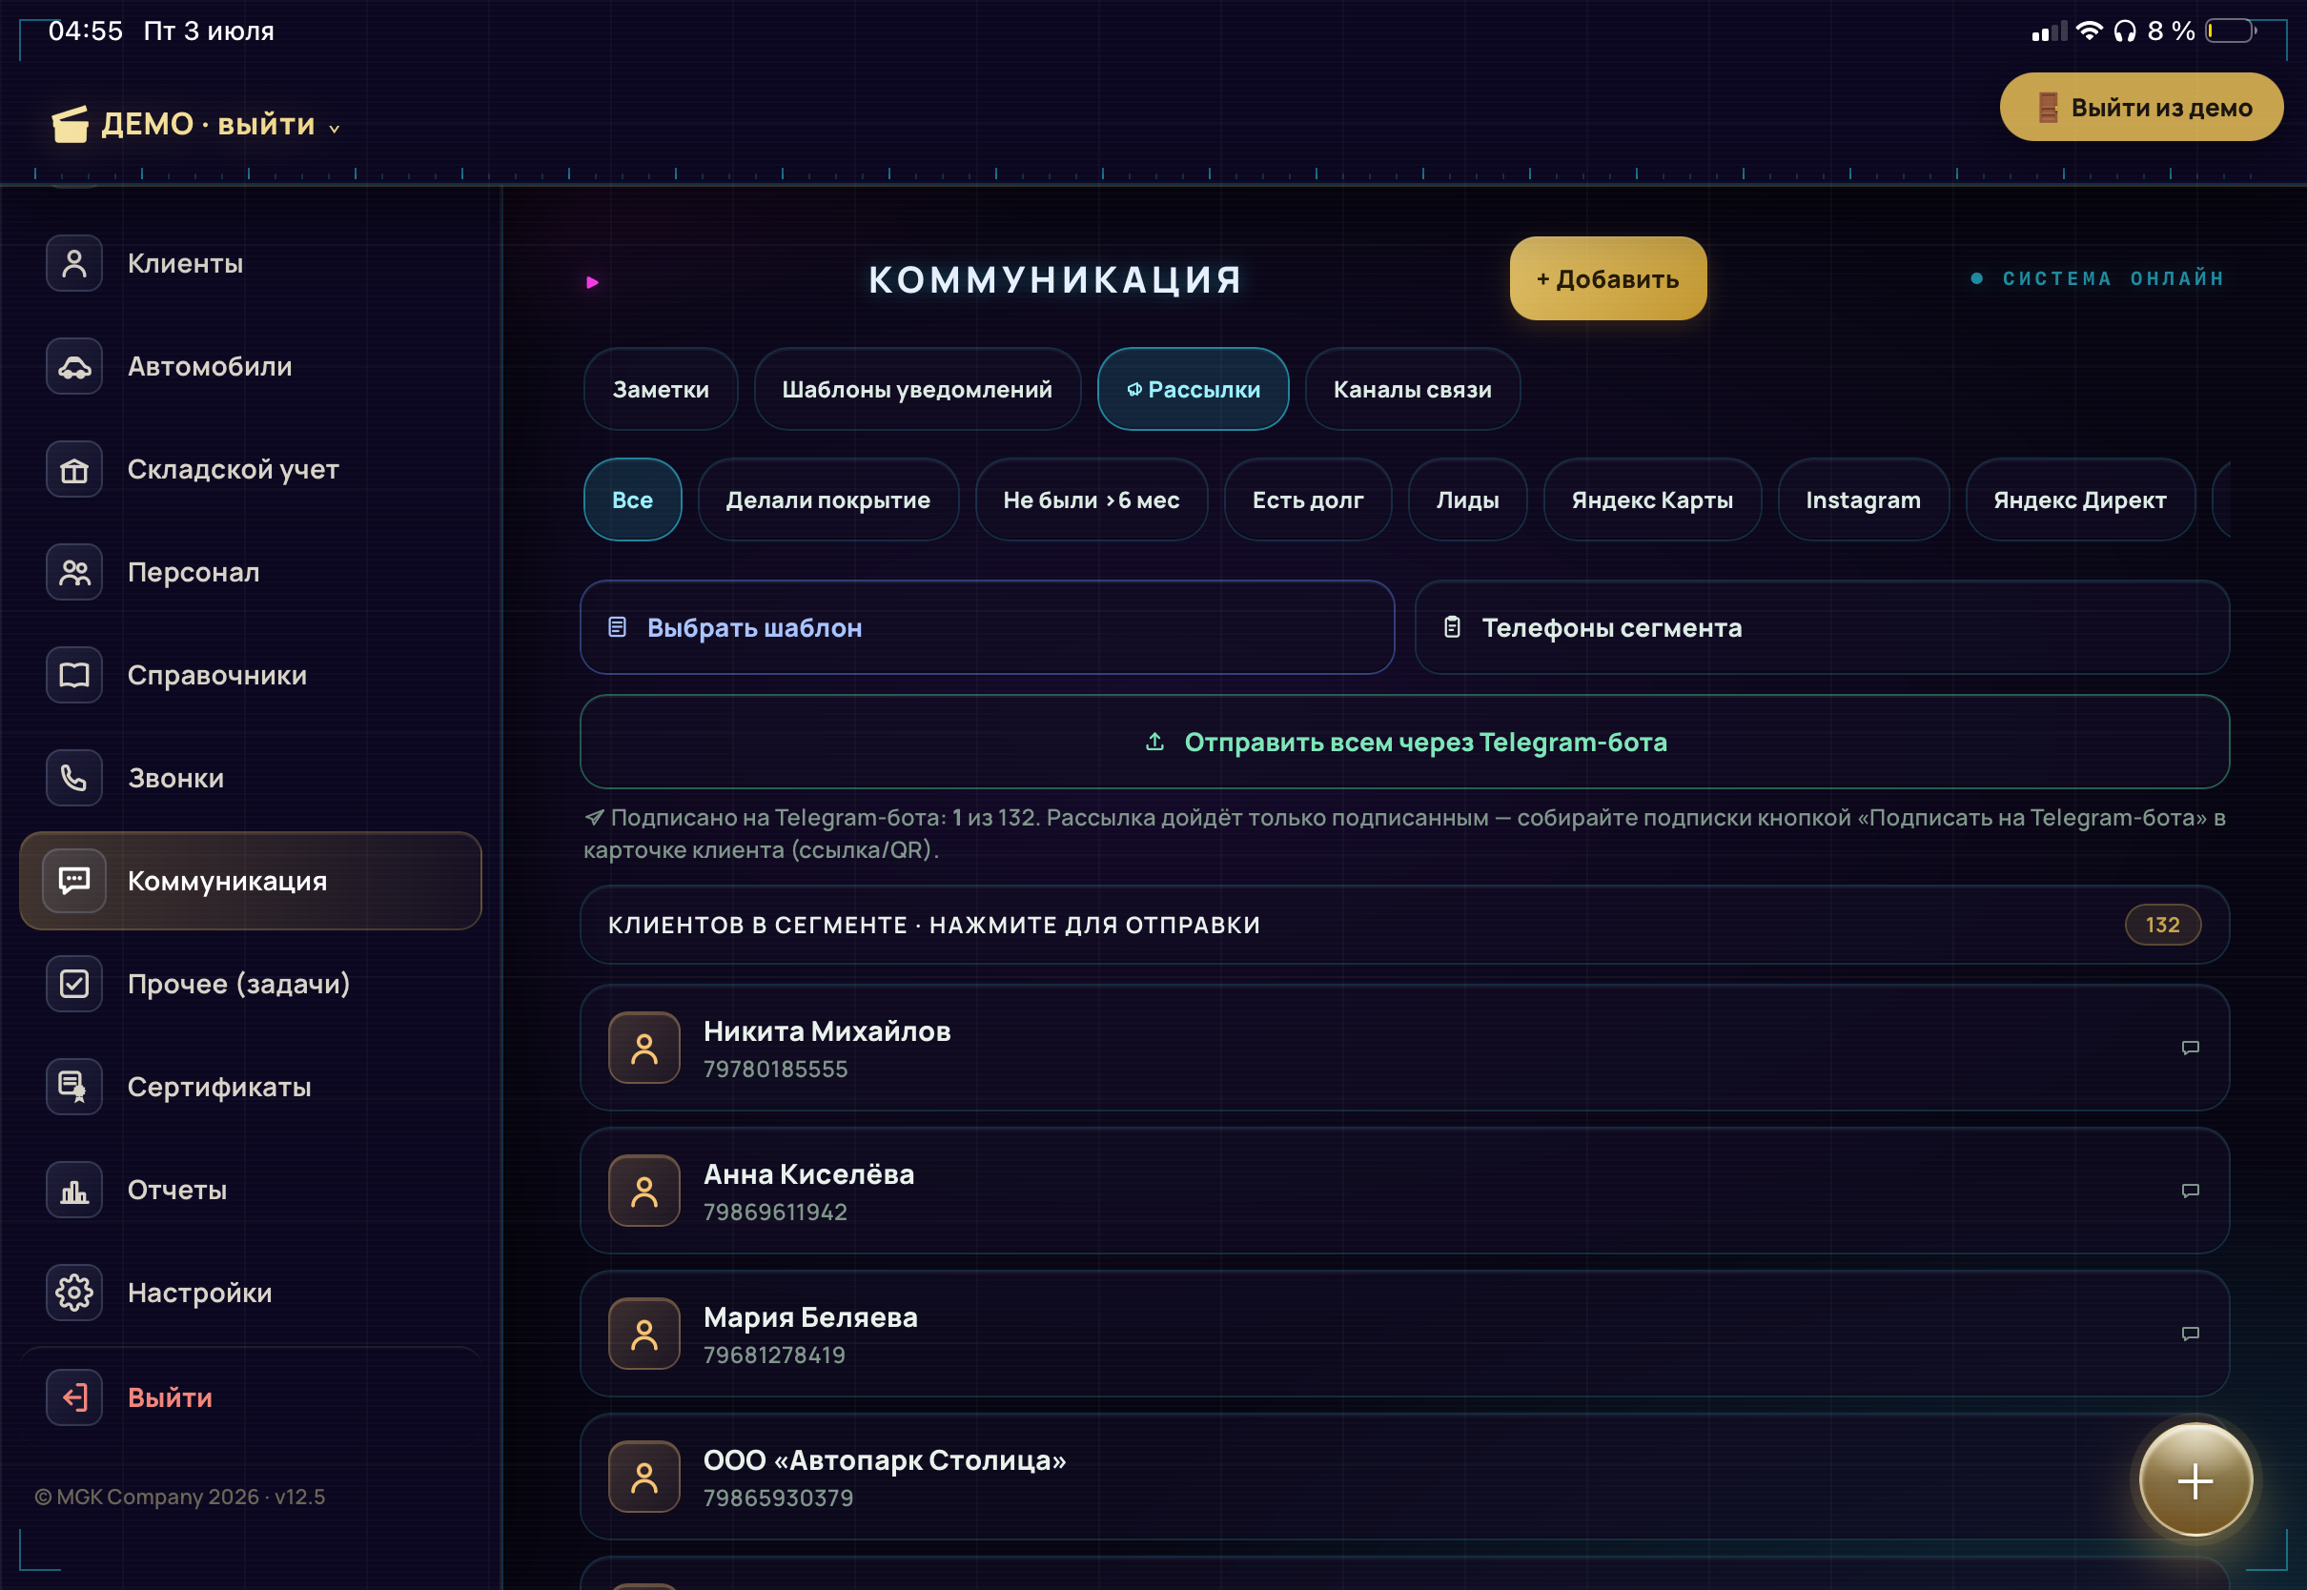Click the gold Выйти из демо button
This screenshot has width=2307, height=1590.
pyautogui.click(x=2141, y=107)
